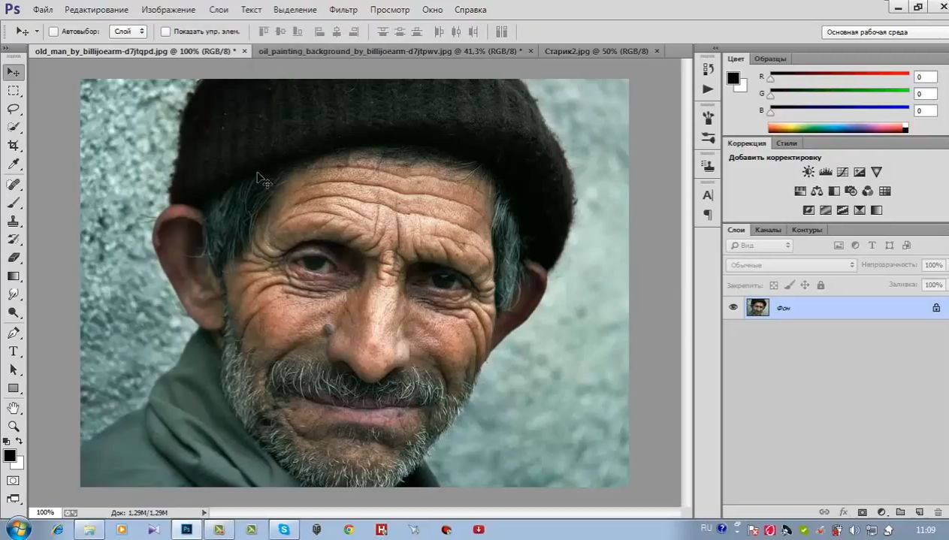Check the Показать упр. элем. option
Screen dimensions: 949x540
coord(165,32)
